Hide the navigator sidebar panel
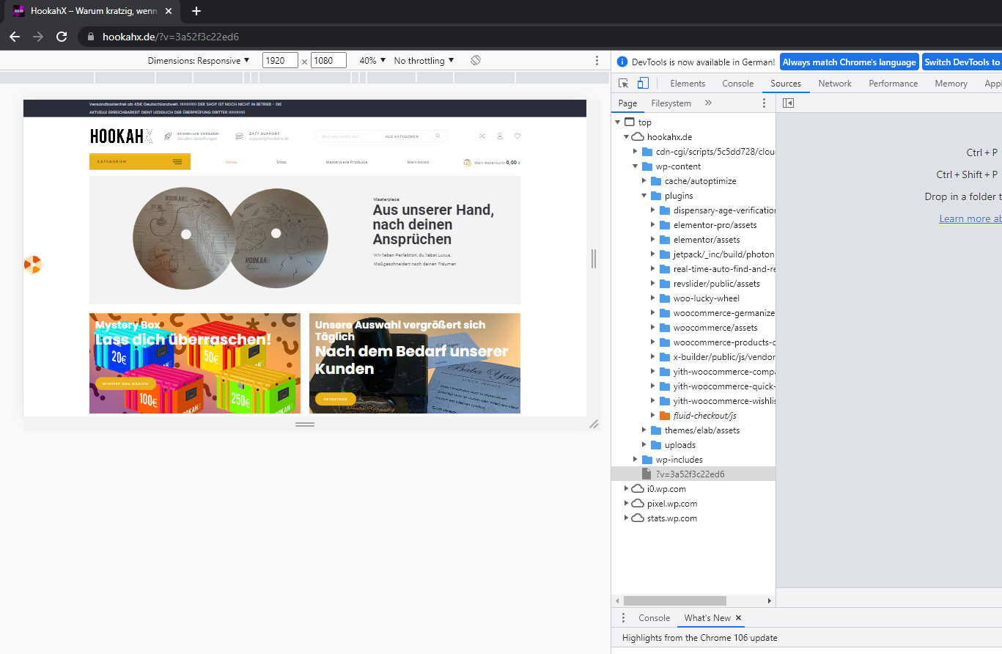This screenshot has width=1002, height=654. [x=788, y=103]
